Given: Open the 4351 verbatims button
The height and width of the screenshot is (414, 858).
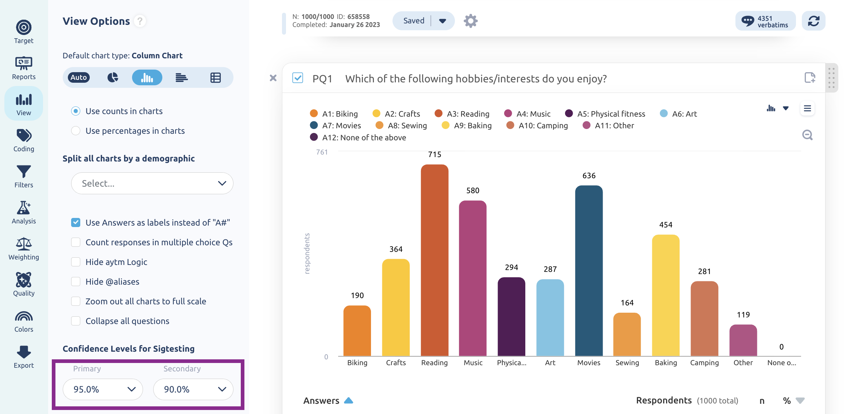Looking at the screenshot, I should pyautogui.click(x=765, y=21).
